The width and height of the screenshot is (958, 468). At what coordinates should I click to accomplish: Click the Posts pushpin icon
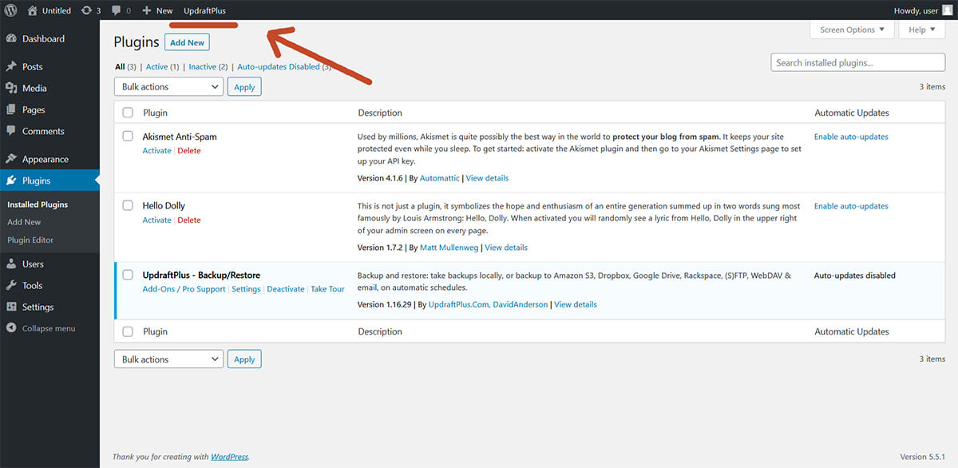pyautogui.click(x=11, y=66)
